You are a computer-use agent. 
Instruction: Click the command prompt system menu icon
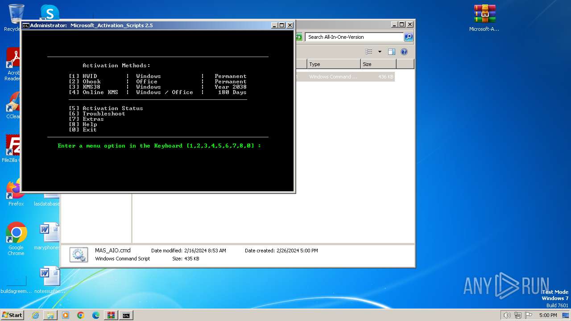click(26, 25)
